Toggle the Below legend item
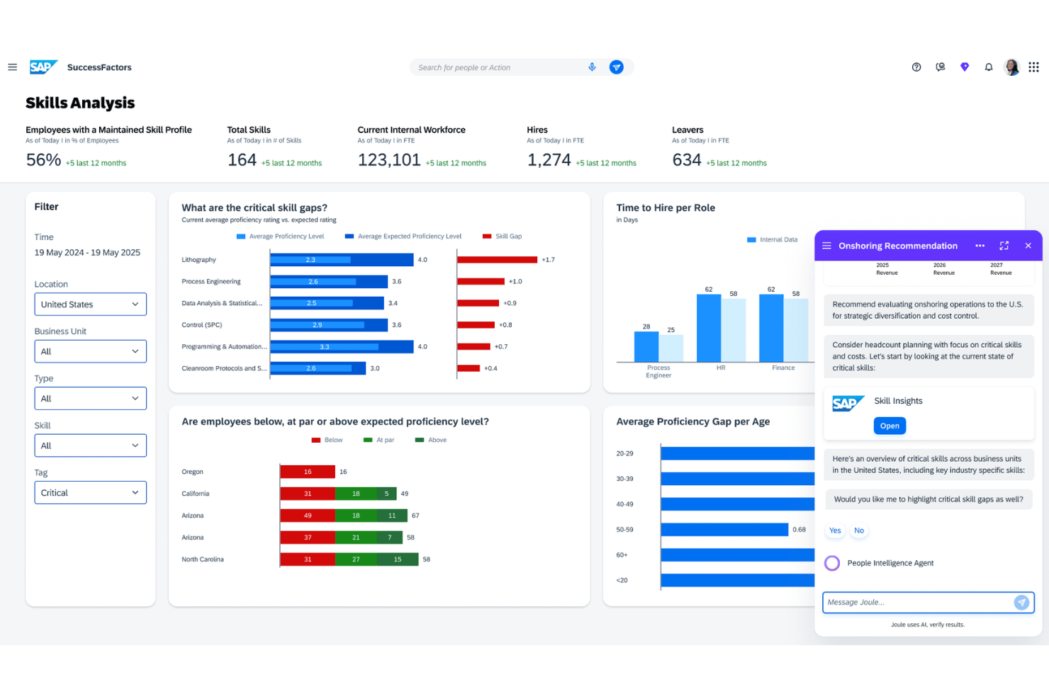This screenshot has width=1049, height=699. (327, 440)
